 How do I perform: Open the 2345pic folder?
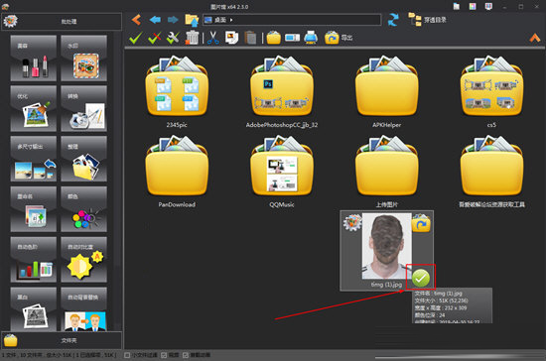177,86
